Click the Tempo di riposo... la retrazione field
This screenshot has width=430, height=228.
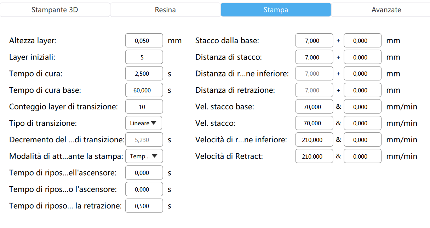[144, 206]
